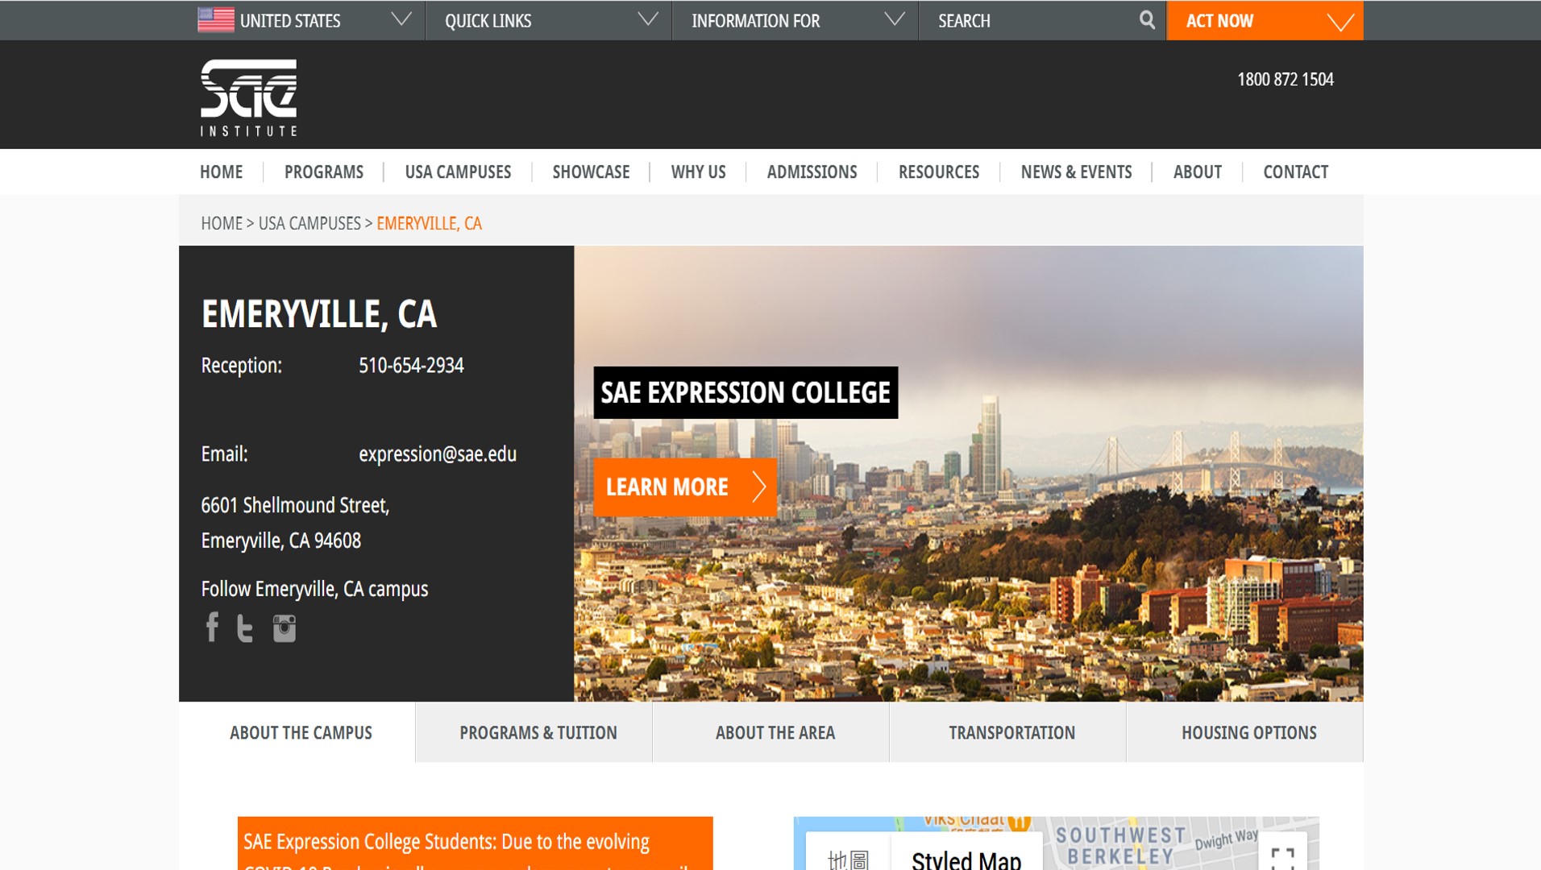
Task: Click the SAE Institute logo
Action: [x=248, y=97]
